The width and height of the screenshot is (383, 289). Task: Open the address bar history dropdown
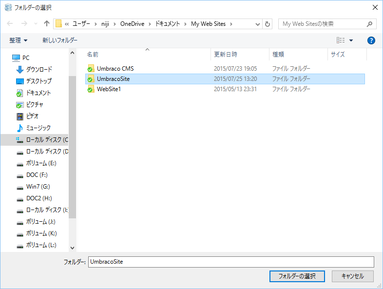(257, 24)
